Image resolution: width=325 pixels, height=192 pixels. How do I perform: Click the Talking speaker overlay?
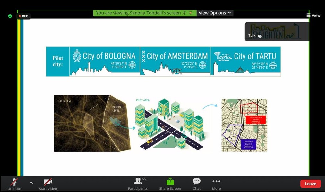[x=277, y=32]
